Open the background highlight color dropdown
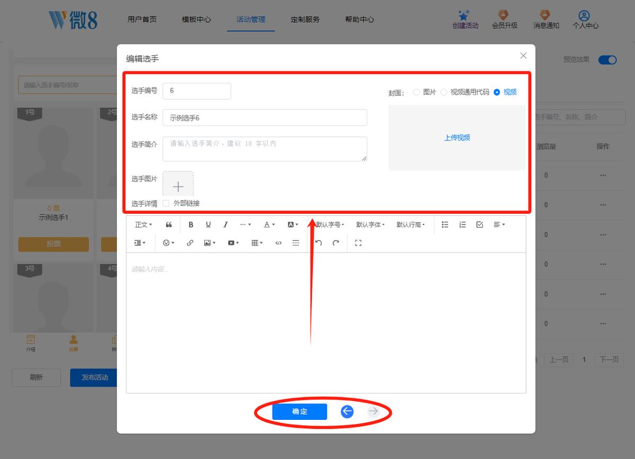The width and height of the screenshot is (635, 459). (x=293, y=225)
